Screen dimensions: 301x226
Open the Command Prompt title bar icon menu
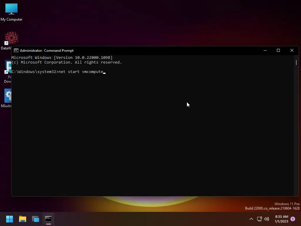[16, 51]
